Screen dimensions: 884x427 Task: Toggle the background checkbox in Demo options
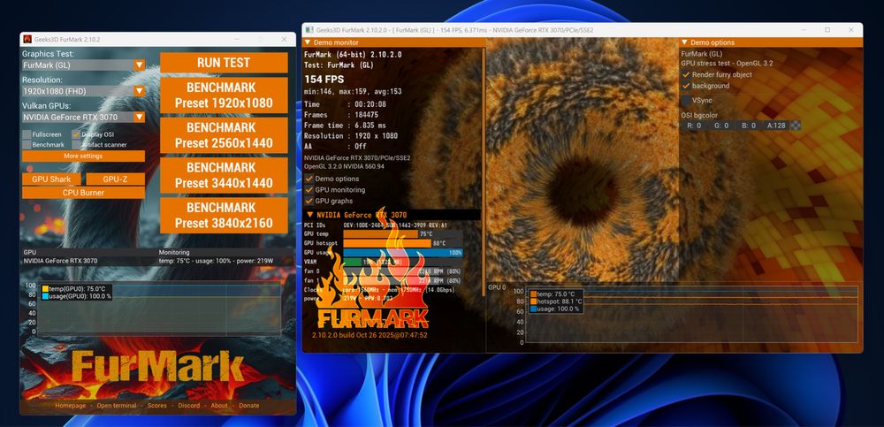pos(686,86)
